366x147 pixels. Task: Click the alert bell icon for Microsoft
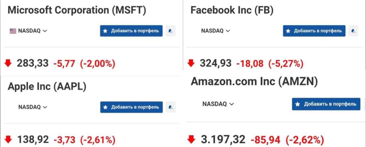point(171,31)
